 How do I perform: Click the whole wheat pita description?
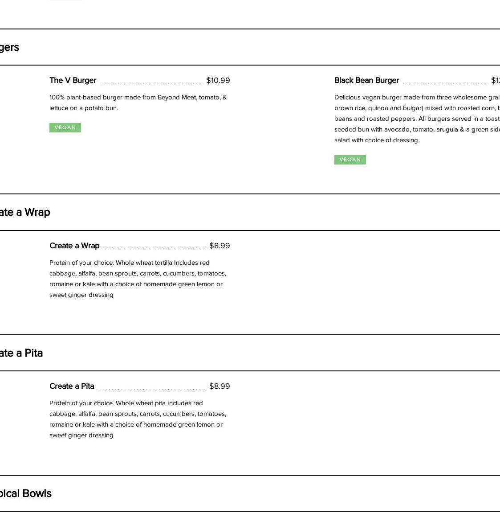point(138,419)
